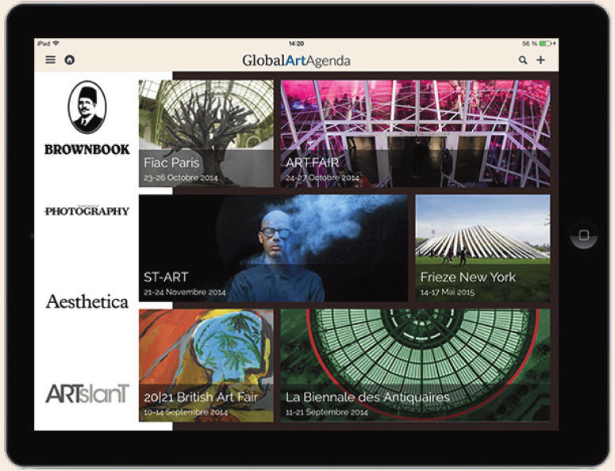Image resolution: width=615 pixels, height=471 pixels.
Task: Tap the plus icon to add
Action: click(541, 60)
